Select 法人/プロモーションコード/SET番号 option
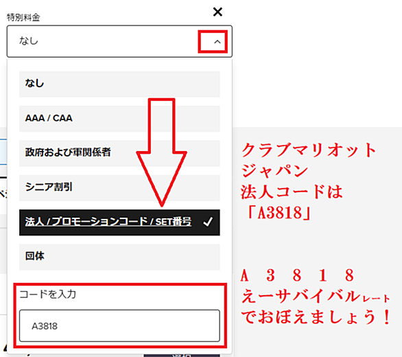The height and width of the screenshot is (357, 402). (119, 222)
